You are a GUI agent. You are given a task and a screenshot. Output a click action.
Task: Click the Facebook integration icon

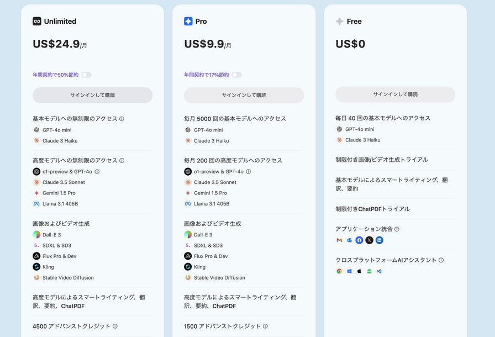359,240
